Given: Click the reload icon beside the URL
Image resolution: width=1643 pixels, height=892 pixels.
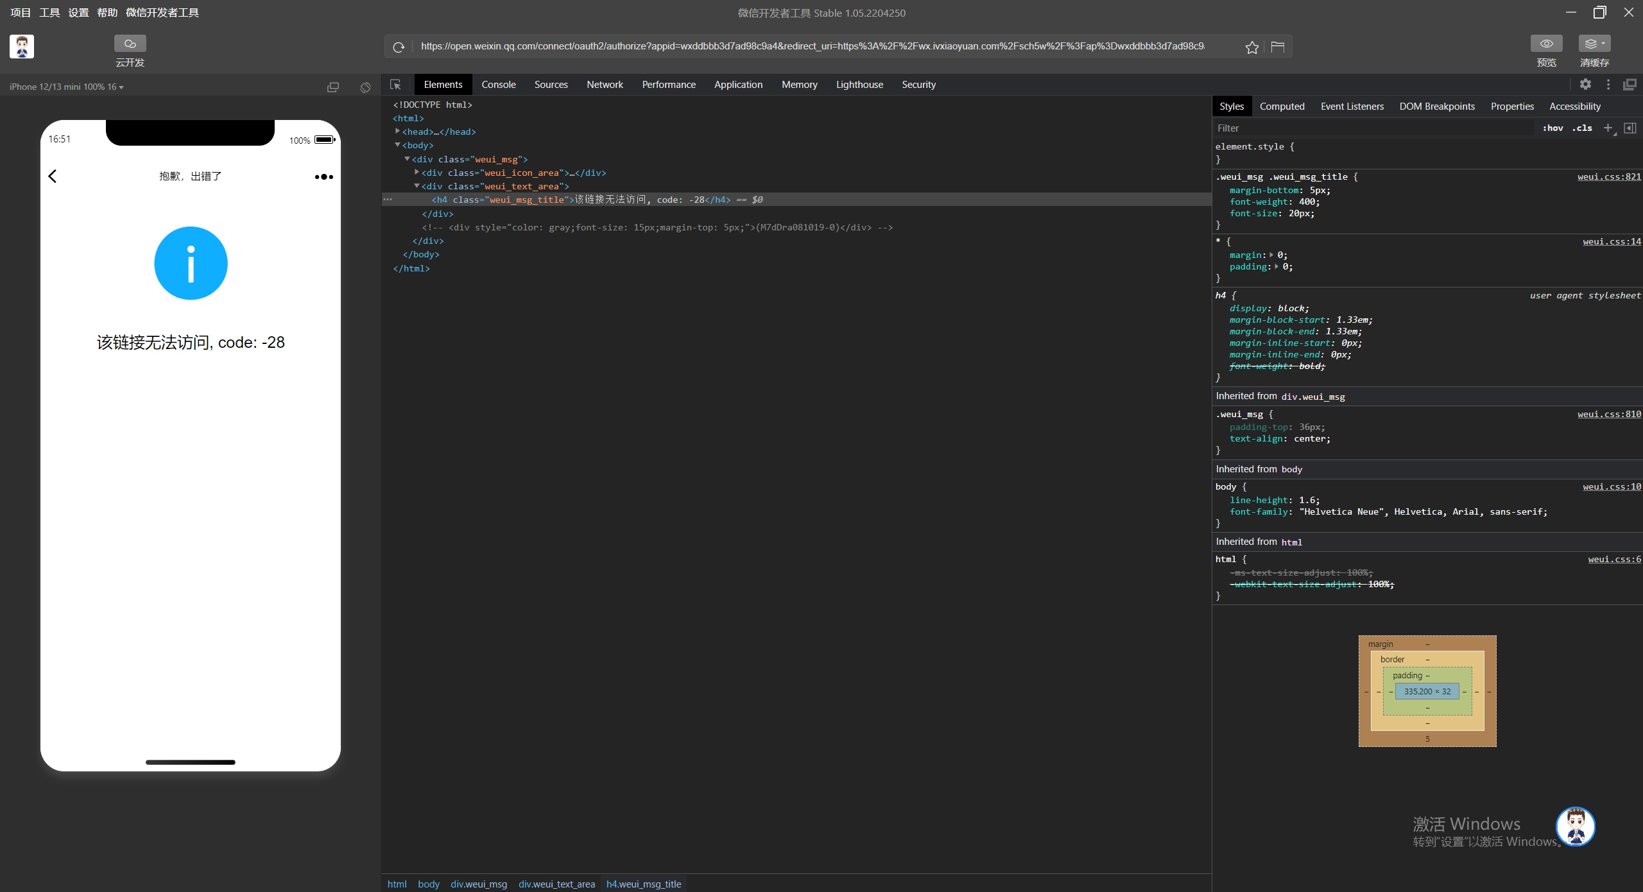Looking at the screenshot, I should pyautogui.click(x=399, y=47).
